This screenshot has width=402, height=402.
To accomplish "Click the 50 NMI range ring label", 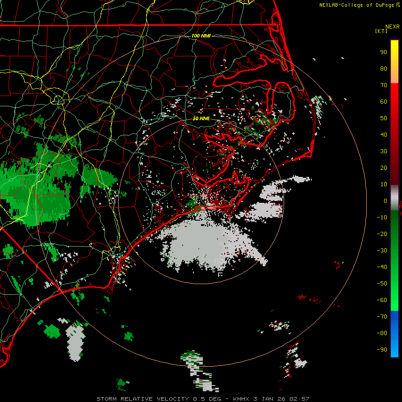I will (201, 118).
